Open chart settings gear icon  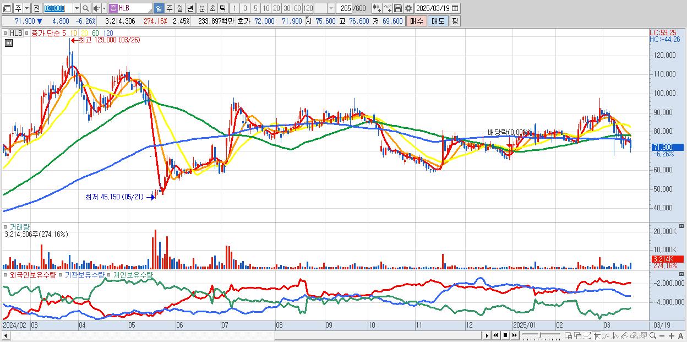(408, 8)
